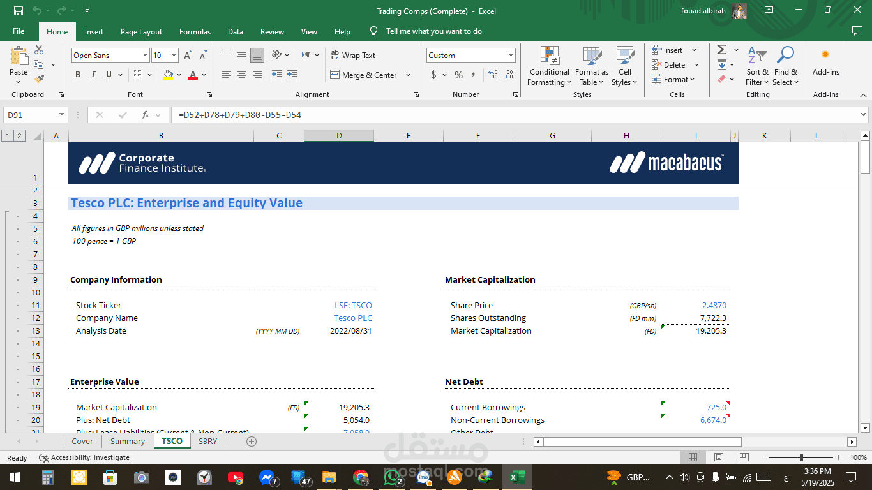
Task: Toggle italic formatting
Action: pyautogui.click(x=93, y=75)
